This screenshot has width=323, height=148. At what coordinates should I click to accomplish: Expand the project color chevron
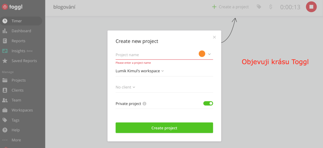(x=209, y=54)
